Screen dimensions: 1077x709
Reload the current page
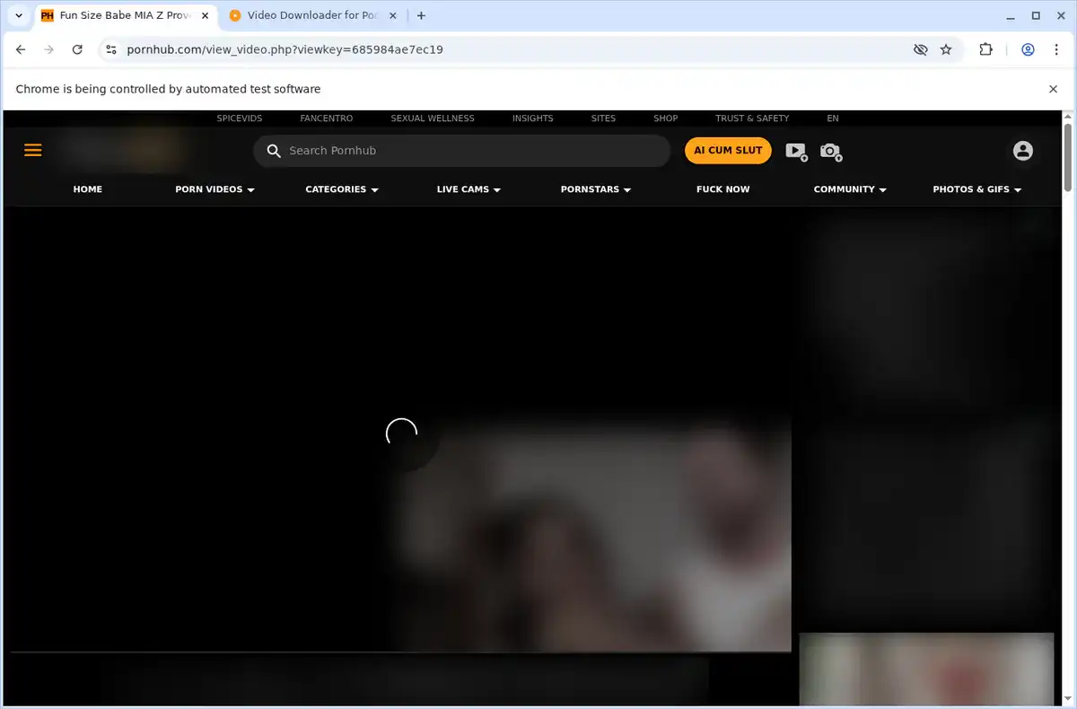77,49
